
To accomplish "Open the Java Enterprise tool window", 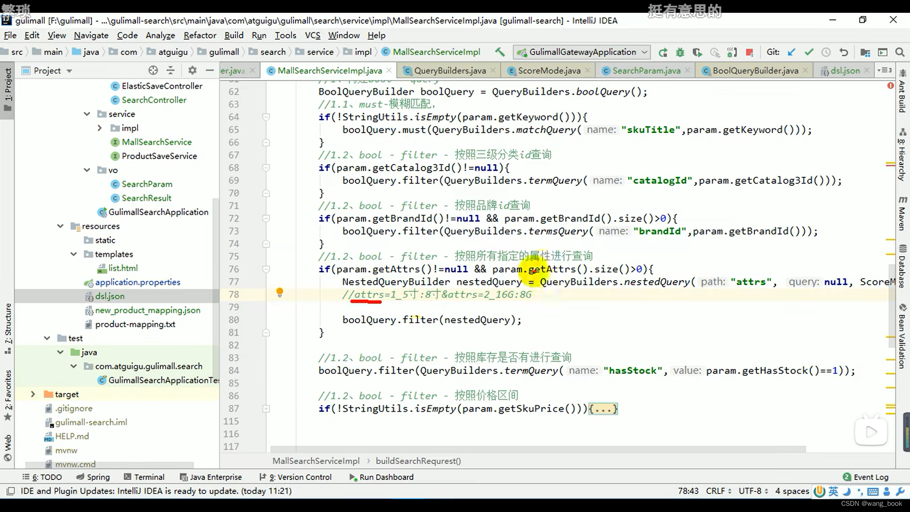I will pos(211,477).
